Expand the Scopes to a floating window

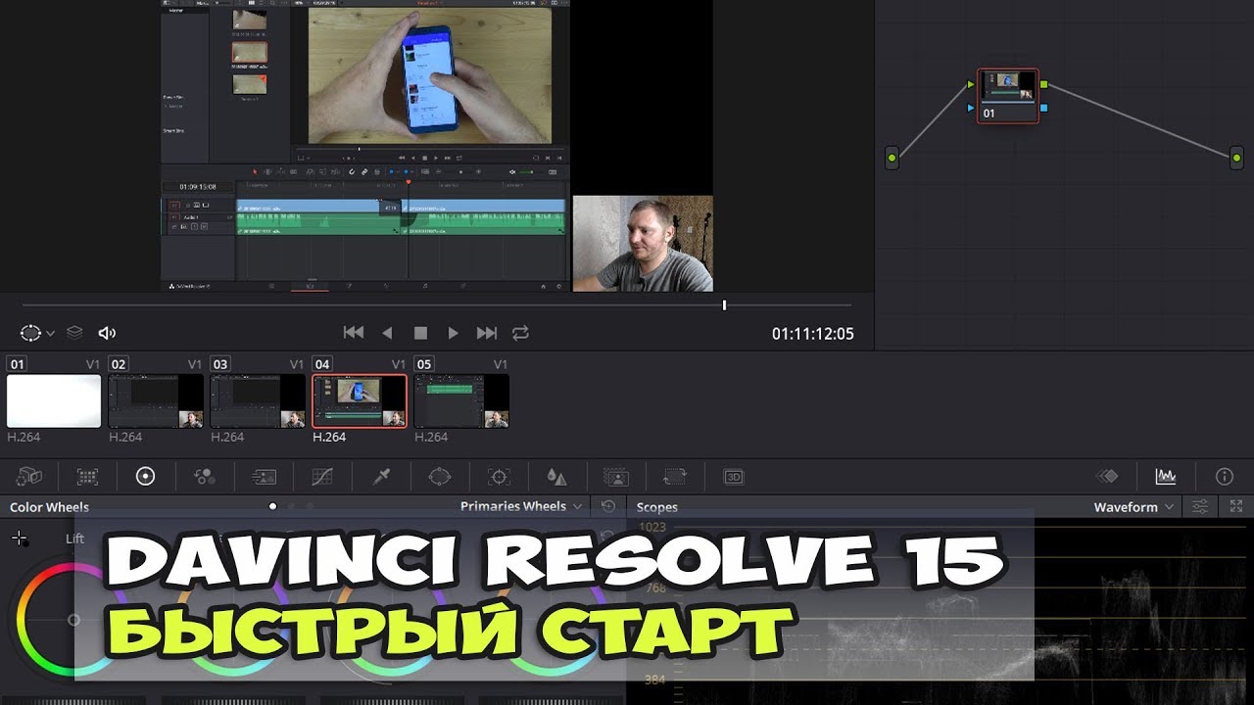[1236, 506]
